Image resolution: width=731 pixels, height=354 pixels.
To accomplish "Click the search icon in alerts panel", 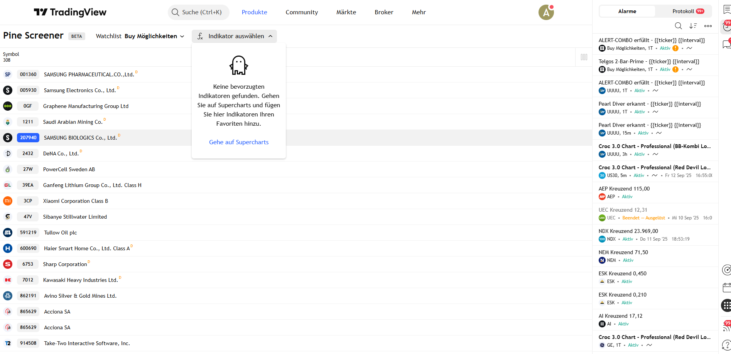I will [678, 26].
